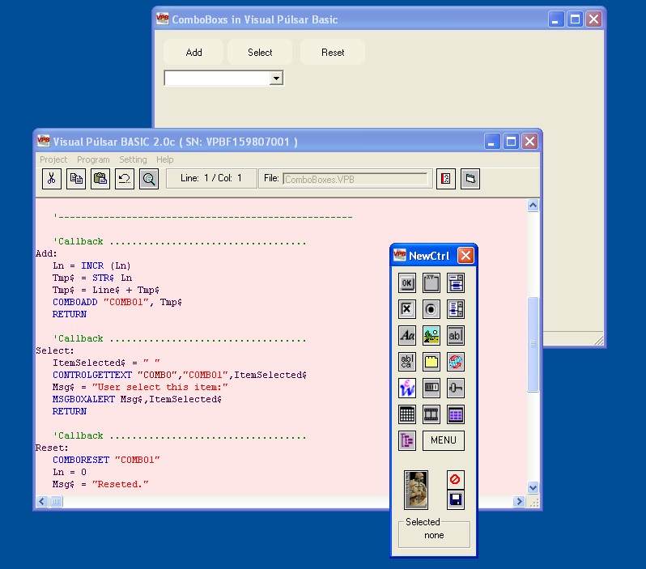
Task: Expand the combo box dropdown arrow
Action: (x=276, y=78)
